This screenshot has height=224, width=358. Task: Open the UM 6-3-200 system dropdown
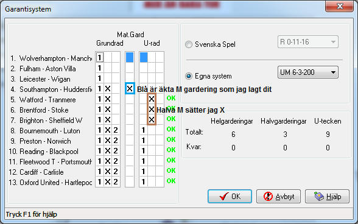(308, 72)
